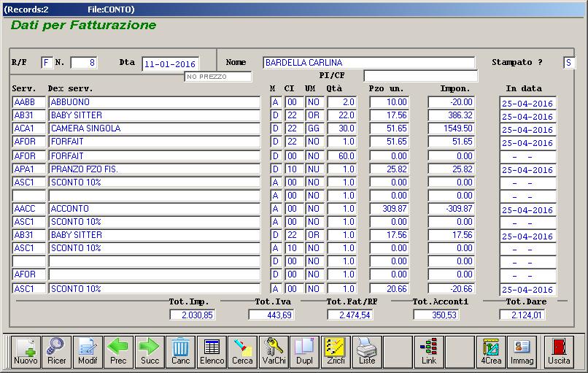Click VAT code 10 in PRANZO row
This screenshot has width=588, height=373.
(293, 169)
